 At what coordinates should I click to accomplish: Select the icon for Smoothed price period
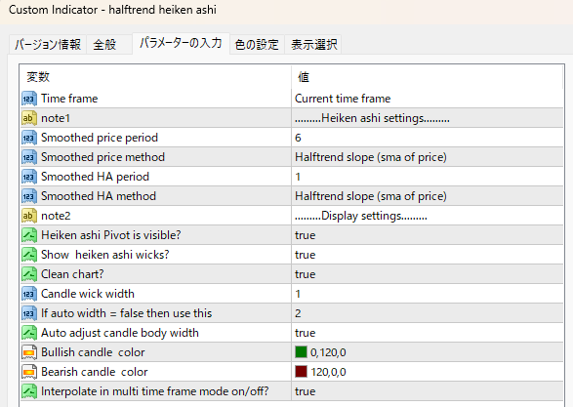coord(29,138)
